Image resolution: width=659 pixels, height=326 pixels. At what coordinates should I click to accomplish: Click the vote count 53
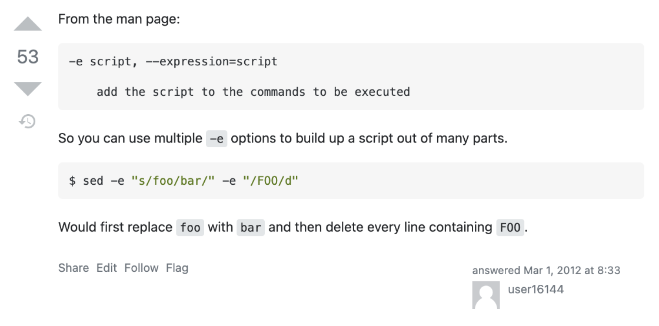click(28, 56)
